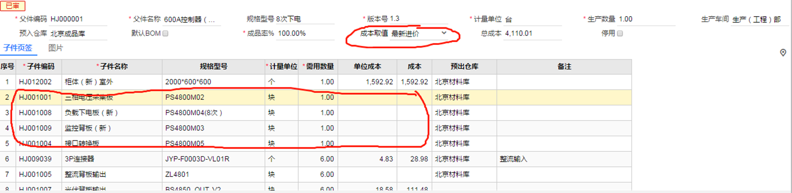Click the 成品率% field 100.00%
This screenshot has width=792, height=193.
pyautogui.click(x=306, y=34)
